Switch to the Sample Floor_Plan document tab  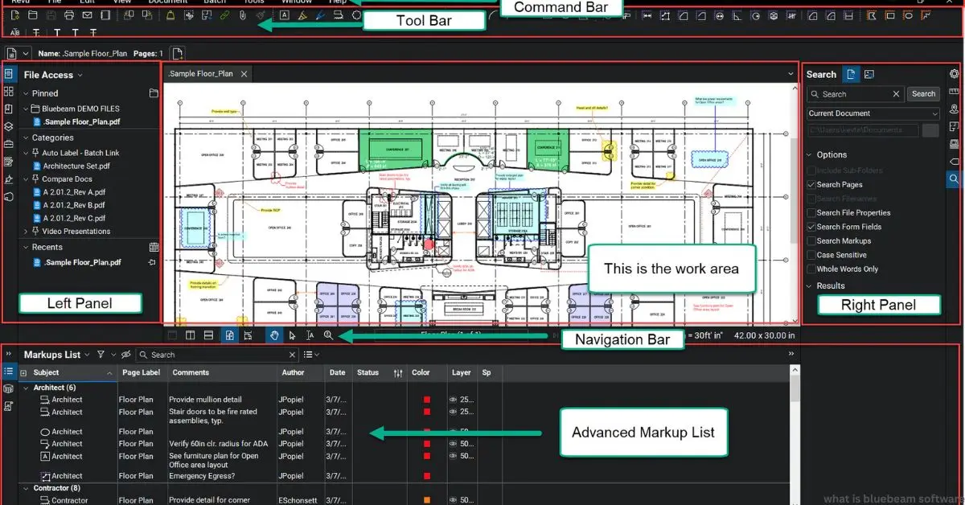tap(201, 73)
